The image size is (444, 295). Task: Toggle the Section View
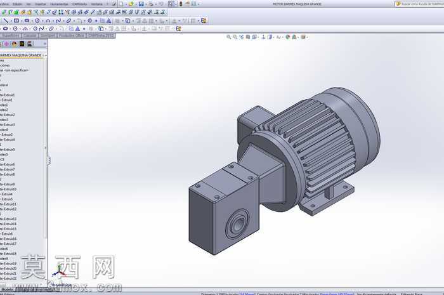[x=248, y=37]
